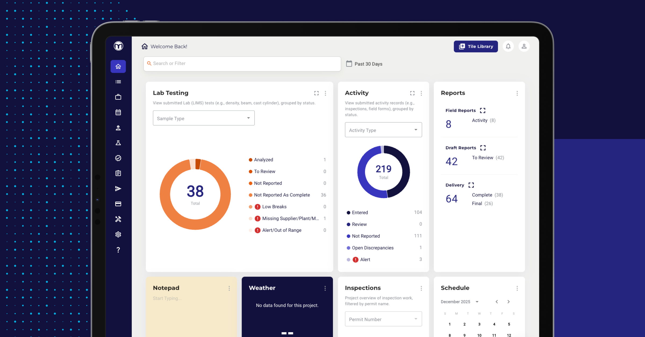Expand the Lab Testing tile fullscreen
The image size is (645, 337).
(316, 93)
